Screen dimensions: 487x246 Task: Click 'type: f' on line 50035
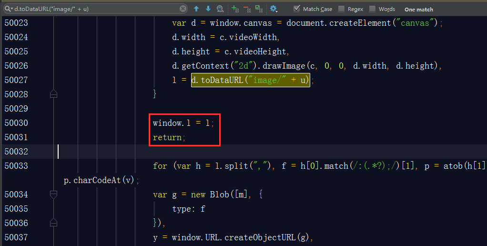pyautogui.click(x=189, y=209)
